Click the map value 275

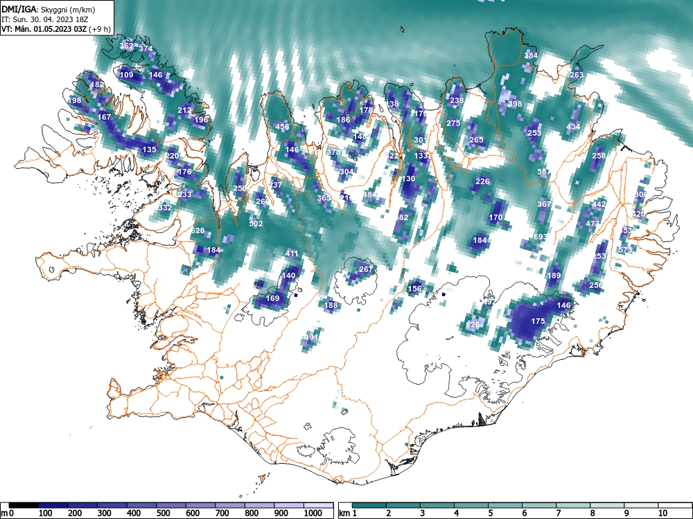click(453, 124)
